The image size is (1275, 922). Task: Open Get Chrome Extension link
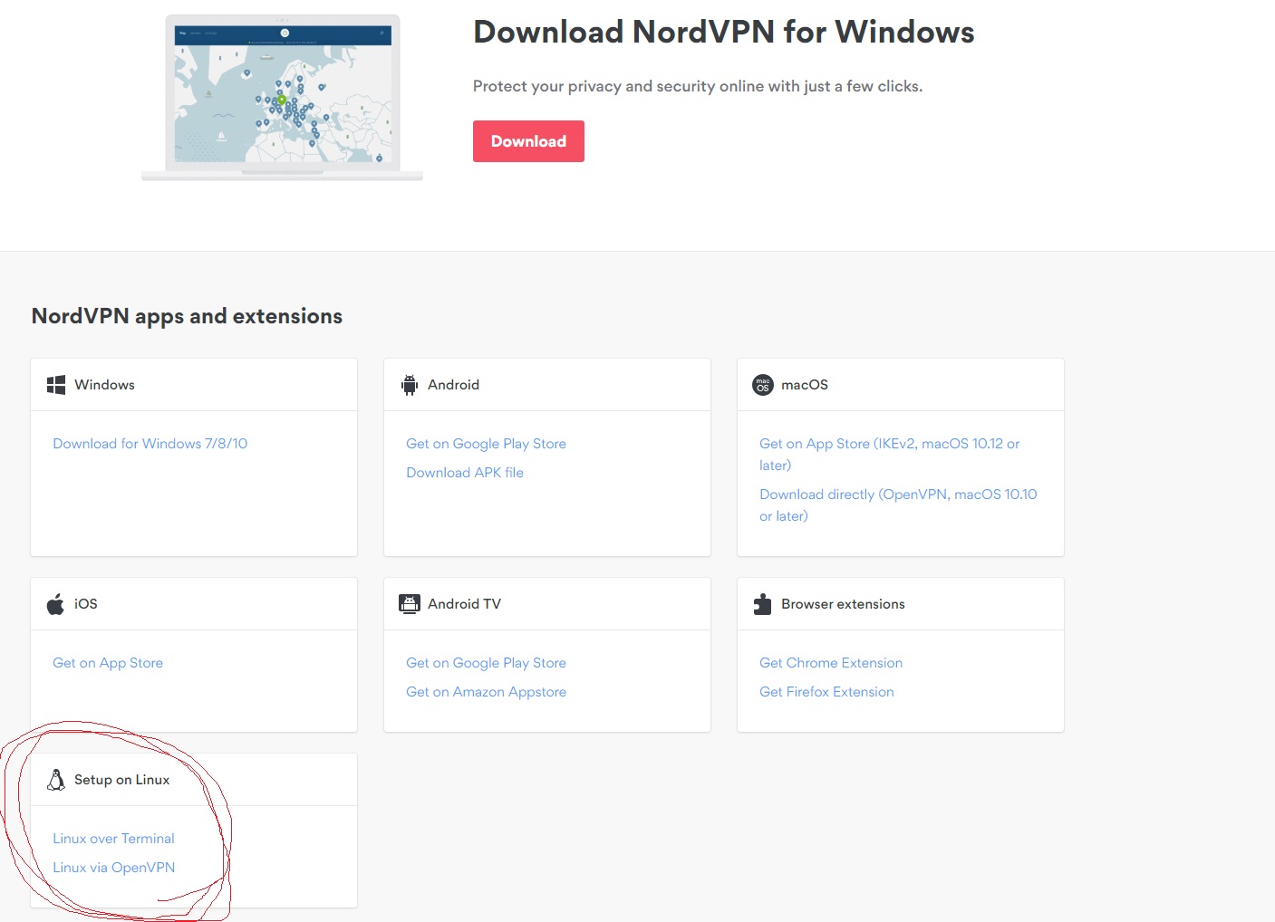831,663
